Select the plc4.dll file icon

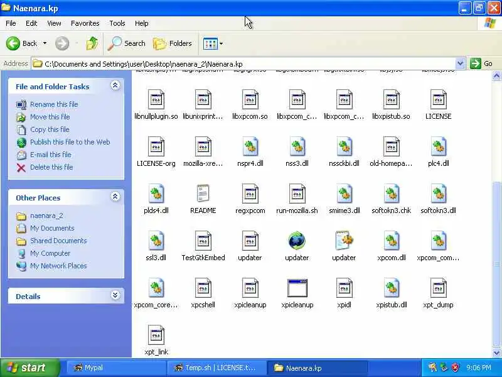(x=438, y=146)
